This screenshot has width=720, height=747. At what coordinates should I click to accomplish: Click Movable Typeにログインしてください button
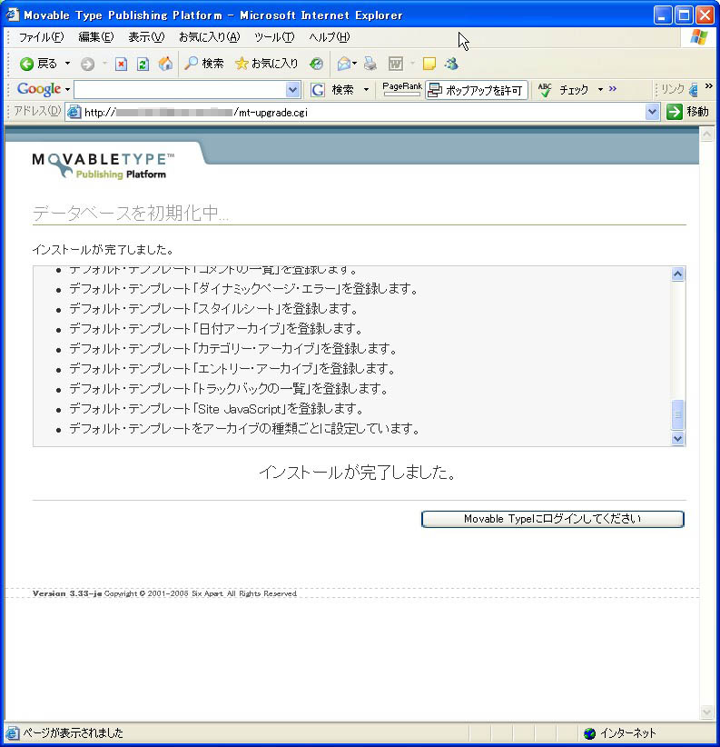tap(553, 519)
